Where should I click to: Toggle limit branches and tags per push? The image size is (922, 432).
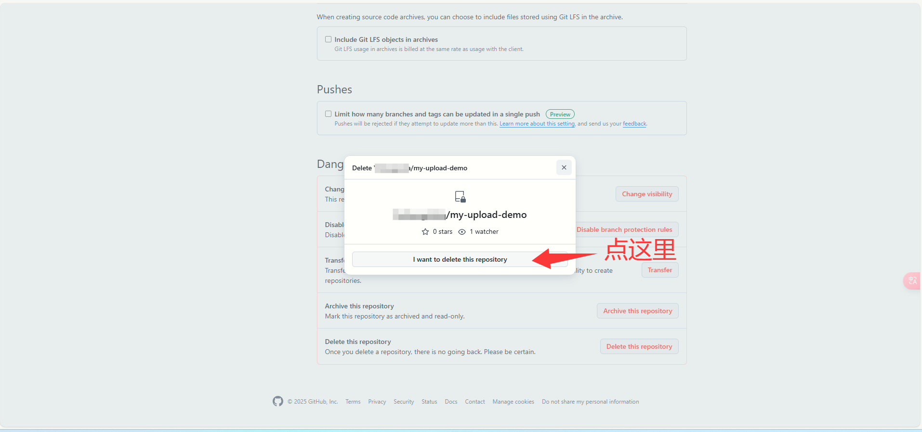pyautogui.click(x=328, y=114)
